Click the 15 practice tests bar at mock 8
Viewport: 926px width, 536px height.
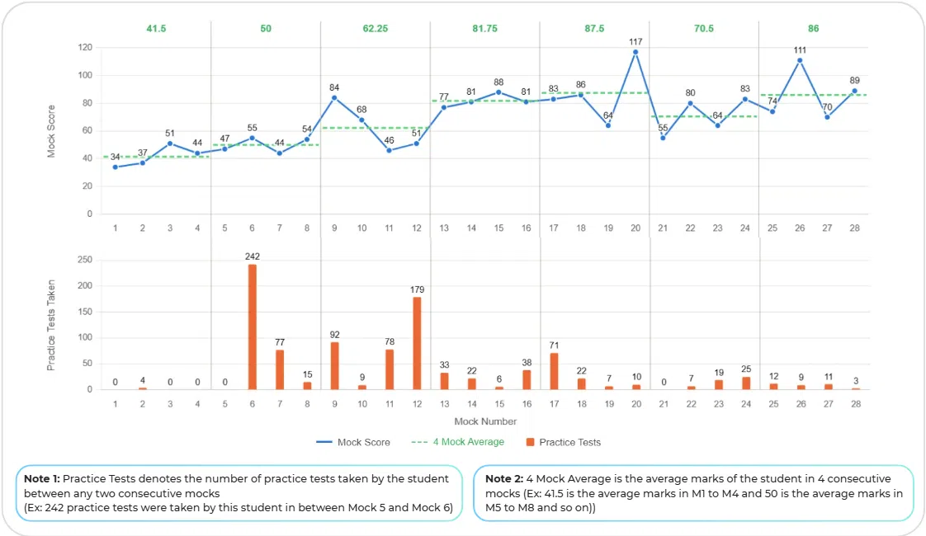(x=307, y=385)
